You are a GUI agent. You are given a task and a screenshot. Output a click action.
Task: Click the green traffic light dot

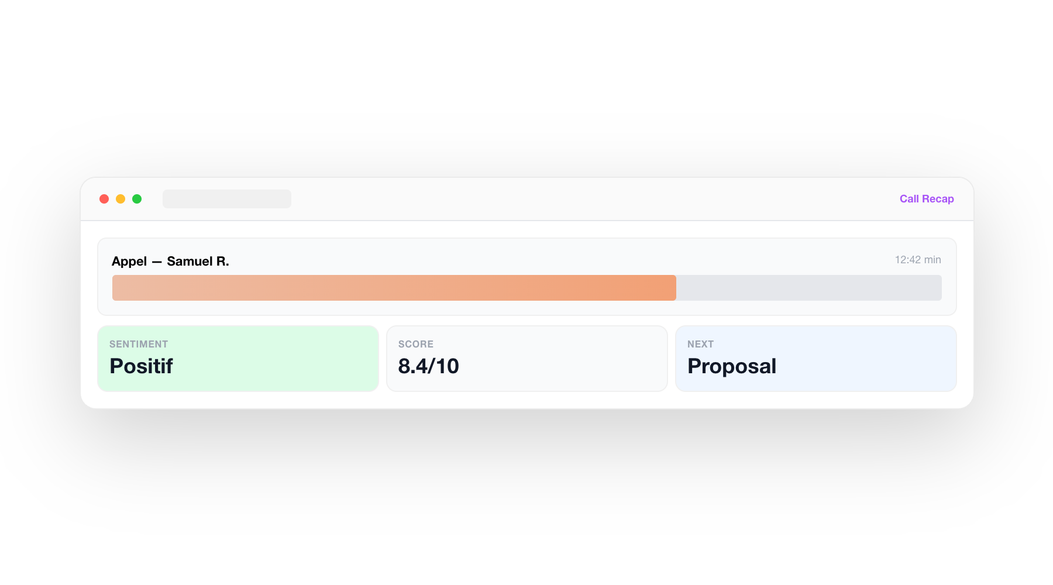(138, 199)
